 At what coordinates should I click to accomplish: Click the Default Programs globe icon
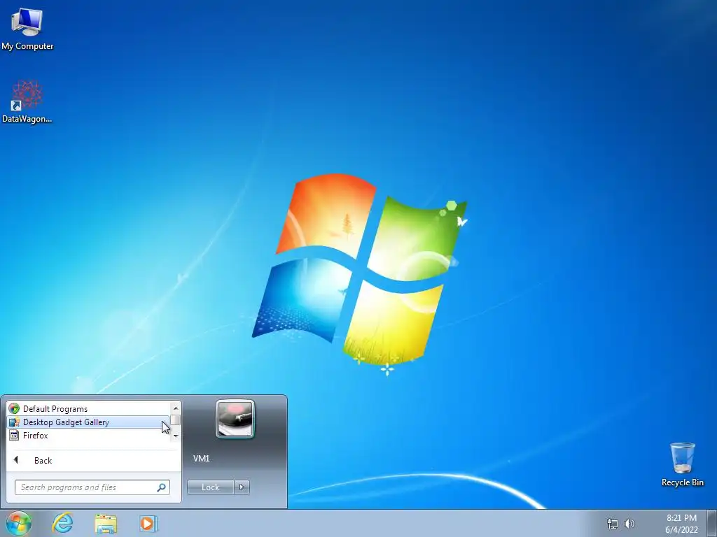14,408
